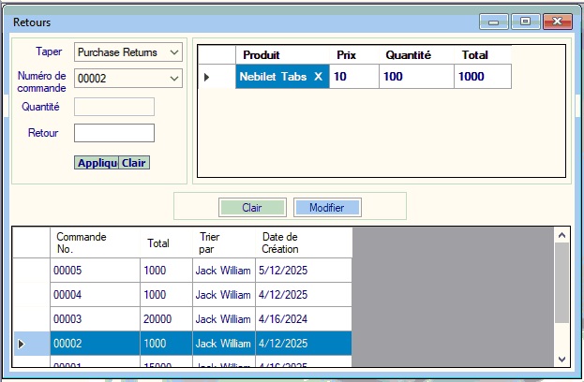Click the green Clair button
This screenshot has width=584, height=382.
(252, 208)
